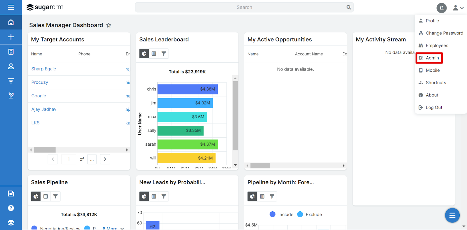Click Target Accounts horizontal scrollbar
This screenshot has height=230, width=467.
(x=45, y=150)
